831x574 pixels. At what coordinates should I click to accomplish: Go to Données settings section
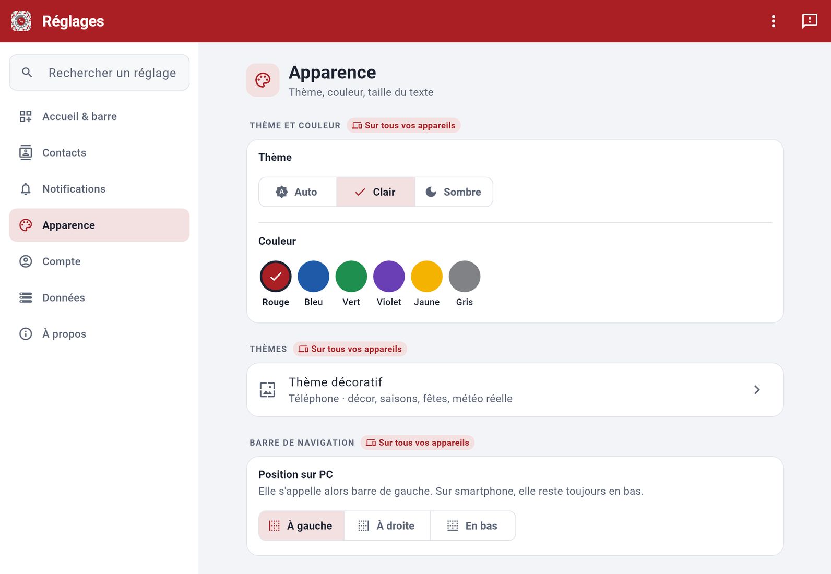pos(99,297)
